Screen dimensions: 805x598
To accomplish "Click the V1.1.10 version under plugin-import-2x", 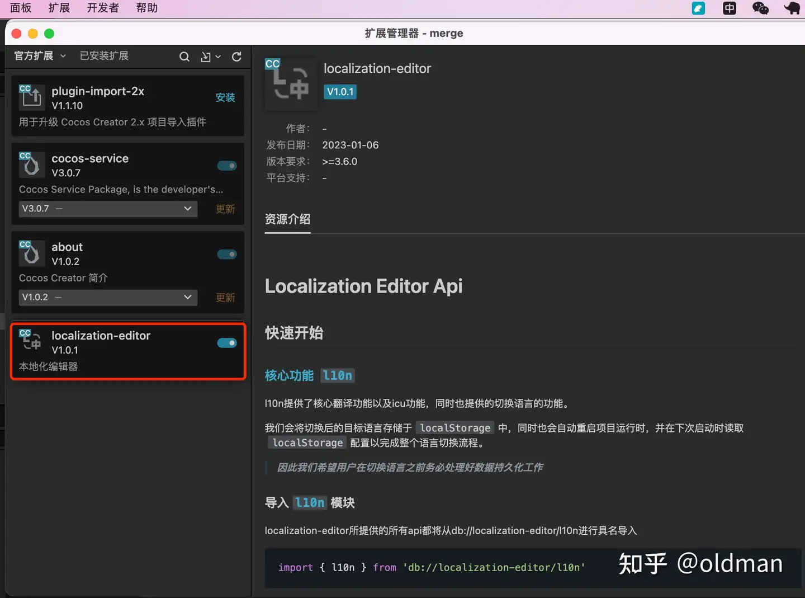I will pos(67,106).
